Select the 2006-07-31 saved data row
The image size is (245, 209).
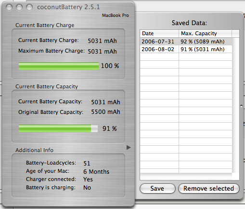[x=186, y=42]
